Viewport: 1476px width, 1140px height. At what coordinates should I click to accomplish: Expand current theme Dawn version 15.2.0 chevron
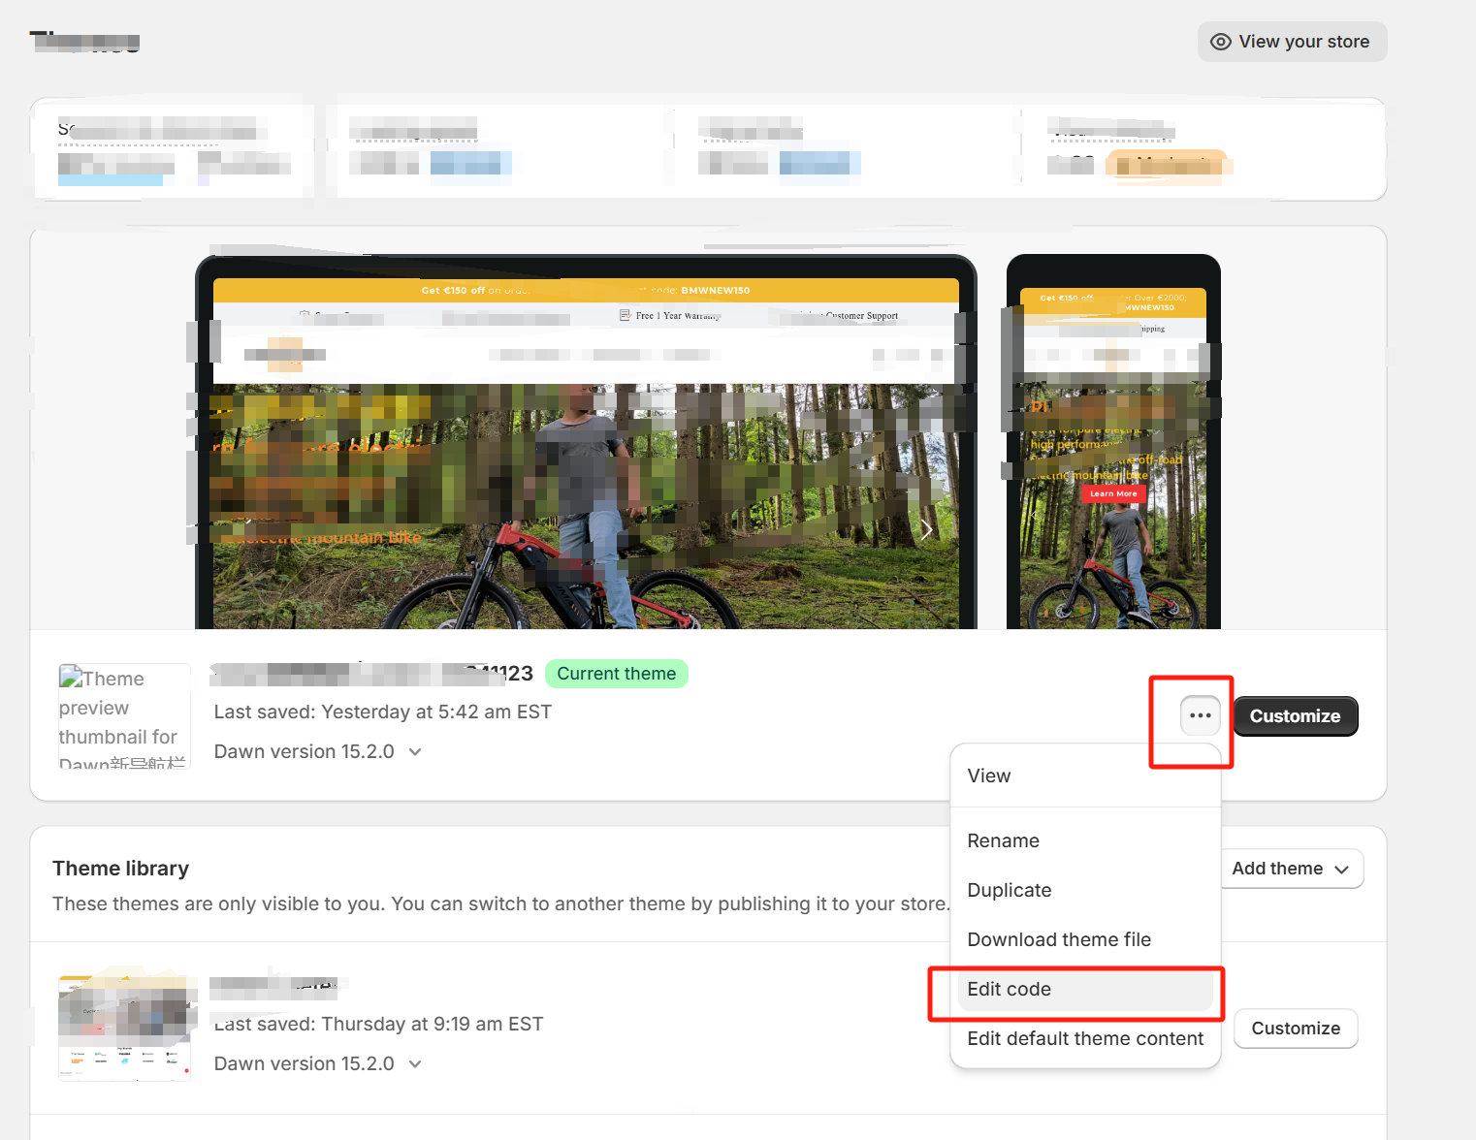415,751
